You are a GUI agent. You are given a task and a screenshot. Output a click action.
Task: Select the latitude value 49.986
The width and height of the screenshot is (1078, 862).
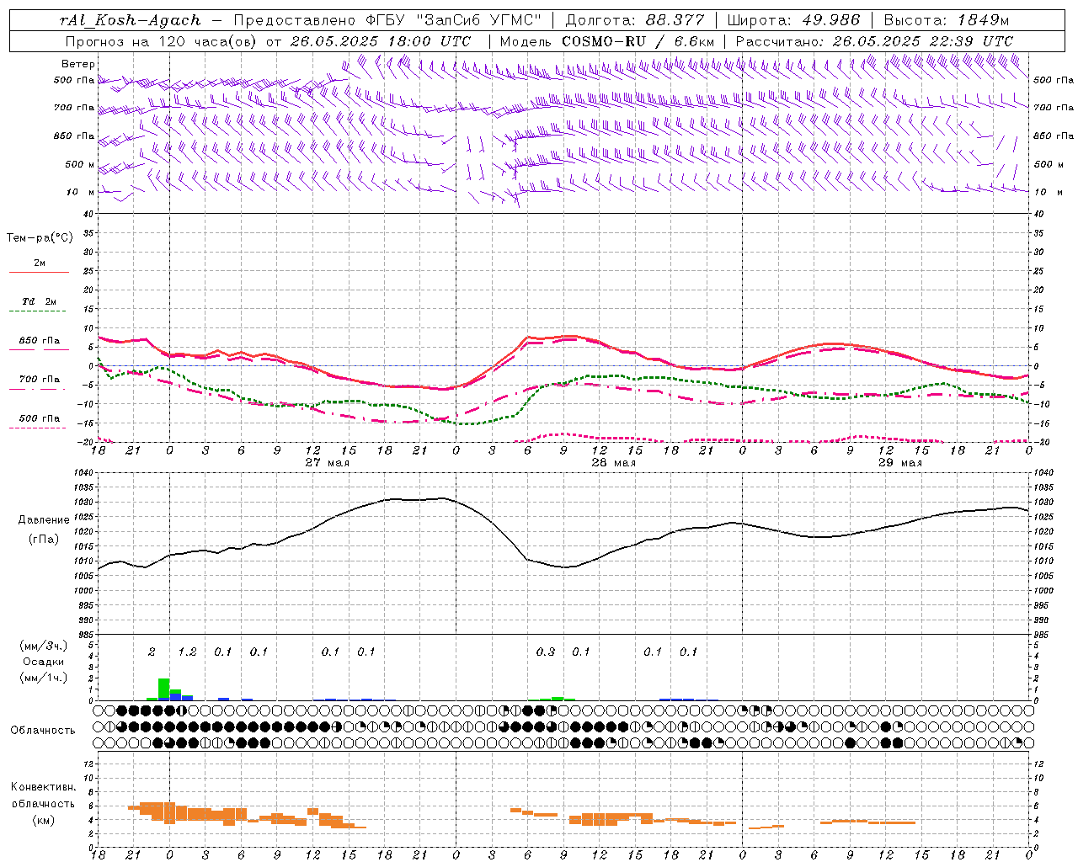click(x=830, y=20)
